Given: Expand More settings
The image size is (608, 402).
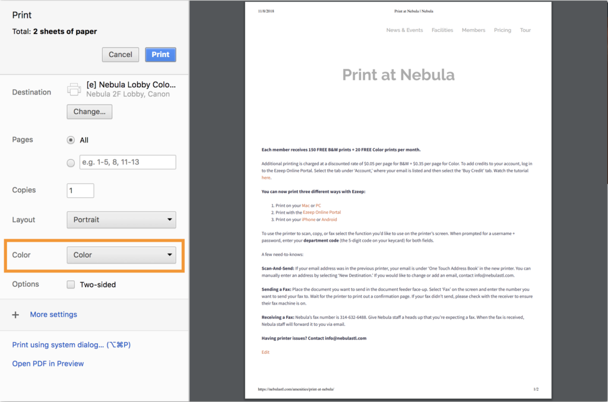Looking at the screenshot, I should pos(53,315).
